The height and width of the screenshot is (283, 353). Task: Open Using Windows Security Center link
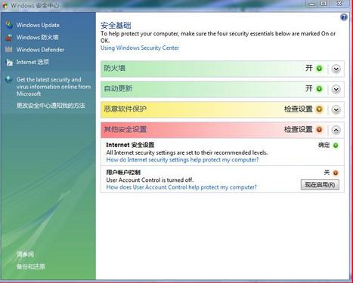(x=140, y=48)
